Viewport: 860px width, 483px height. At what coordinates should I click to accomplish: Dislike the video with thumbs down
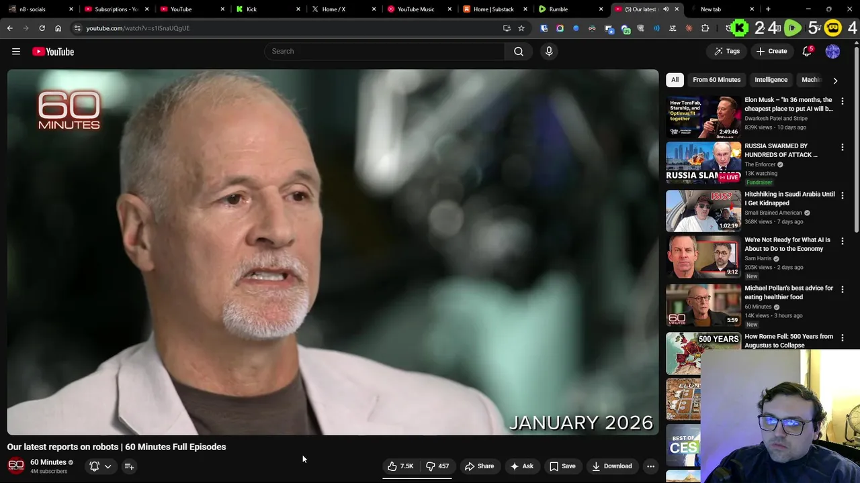coord(437,466)
